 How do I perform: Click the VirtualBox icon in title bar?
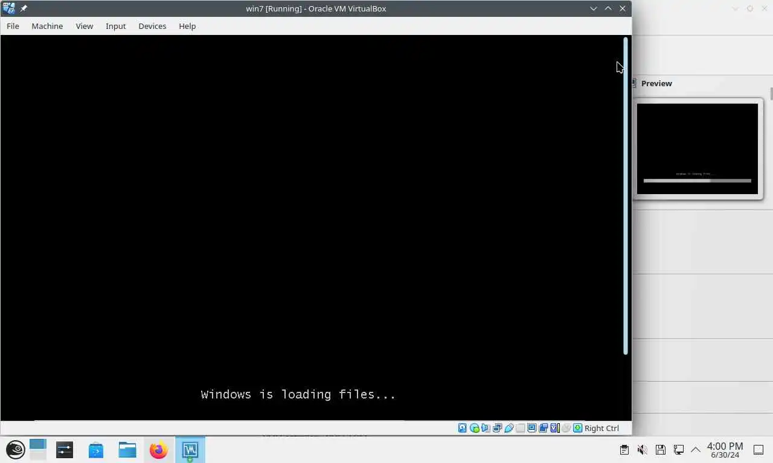tap(9, 8)
